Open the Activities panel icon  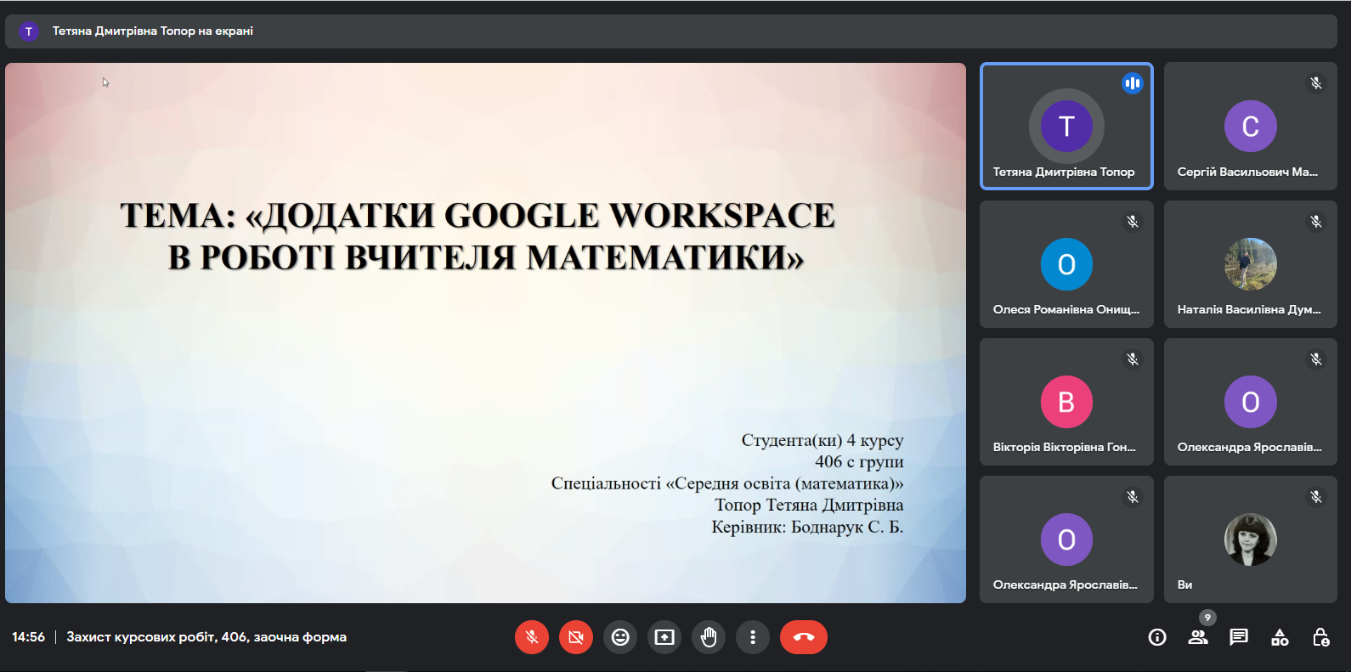pos(1280,637)
